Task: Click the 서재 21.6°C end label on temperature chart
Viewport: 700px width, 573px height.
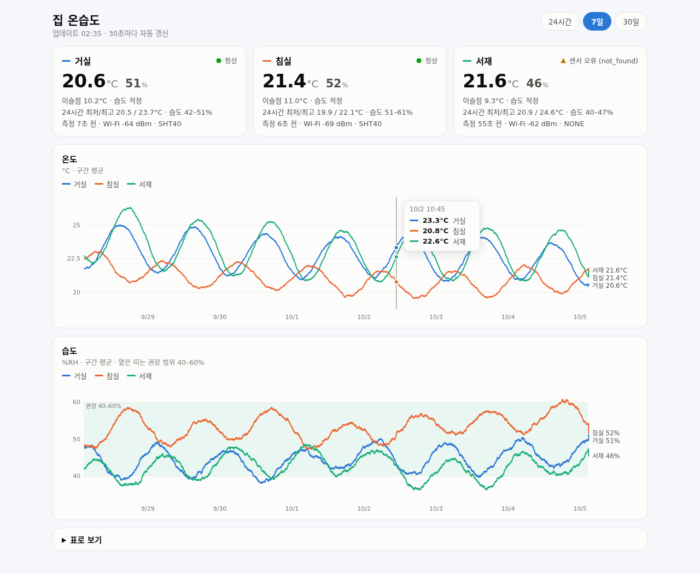Action: click(610, 270)
